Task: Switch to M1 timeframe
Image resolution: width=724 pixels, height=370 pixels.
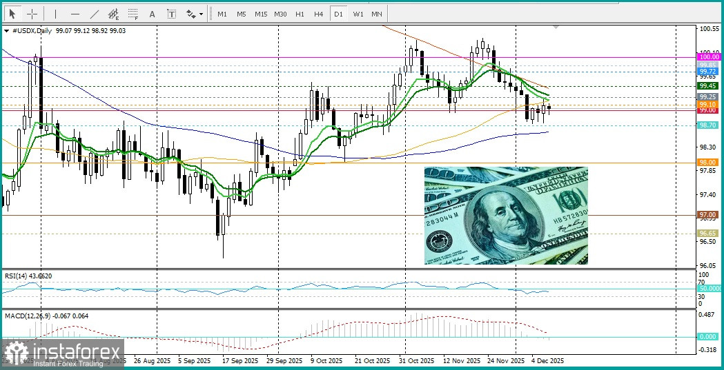Action: [222, 14]
